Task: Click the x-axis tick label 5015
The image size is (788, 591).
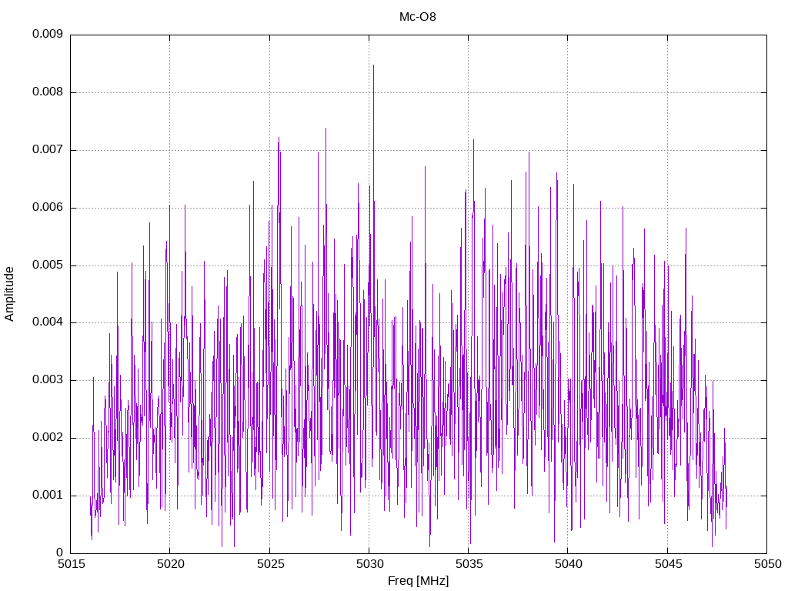Action: point(71,564)
